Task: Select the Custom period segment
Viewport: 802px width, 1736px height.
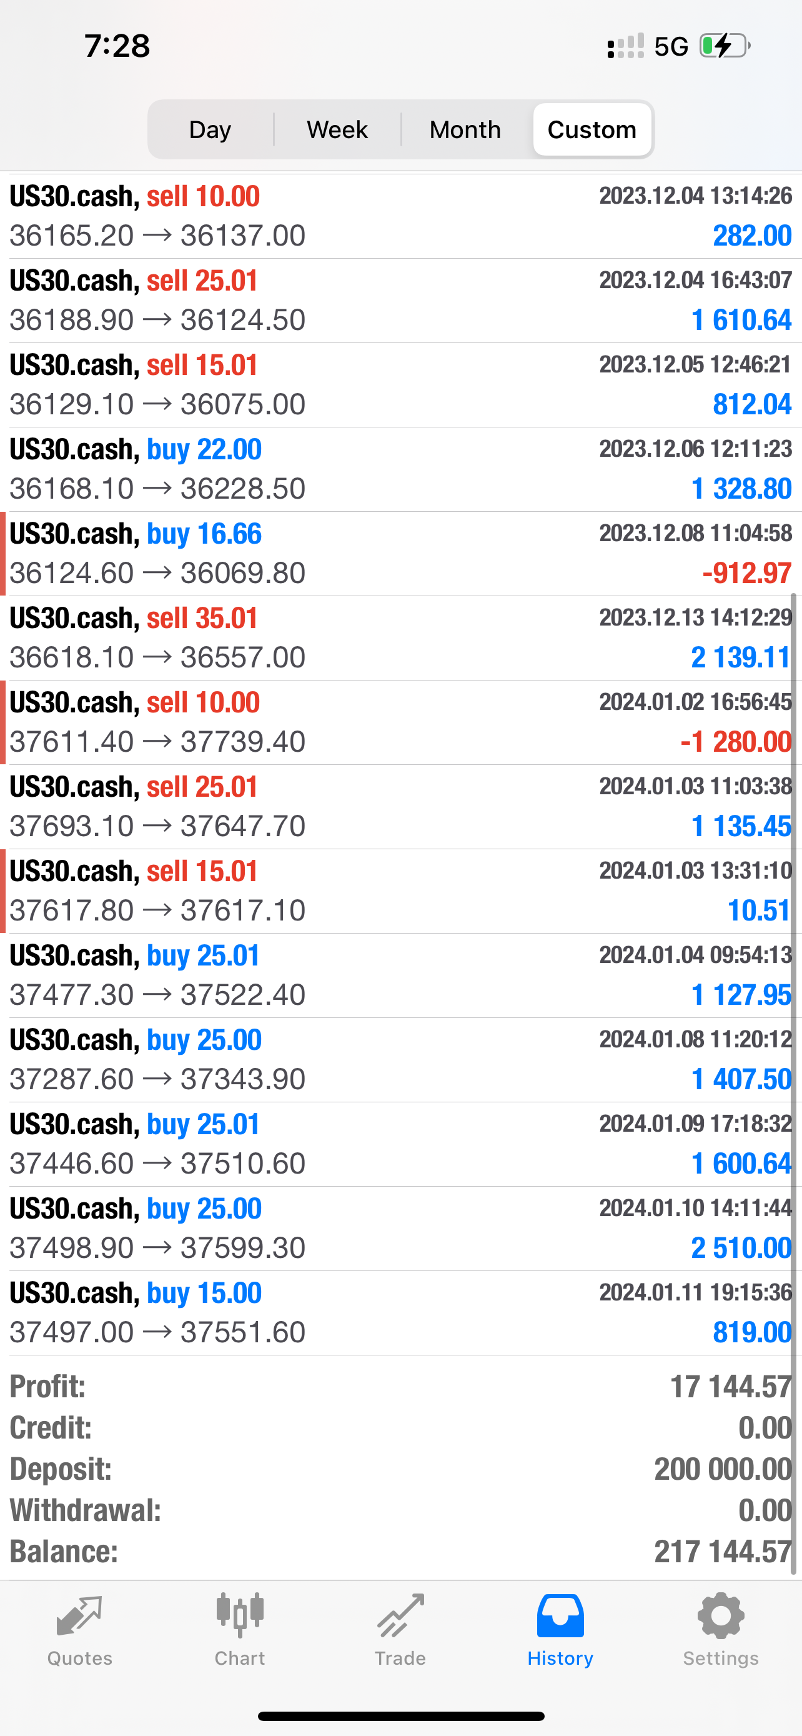Action: pos(592,129)
